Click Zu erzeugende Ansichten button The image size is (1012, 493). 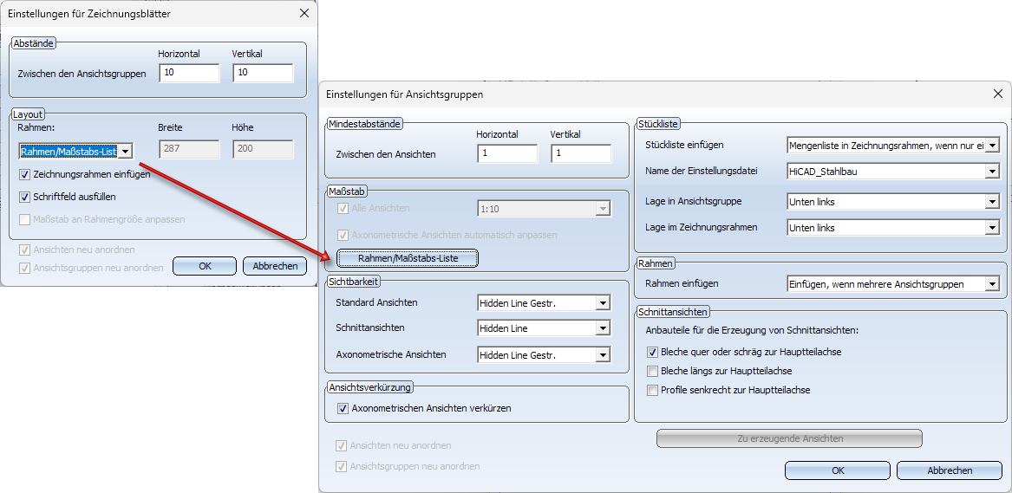789,439
